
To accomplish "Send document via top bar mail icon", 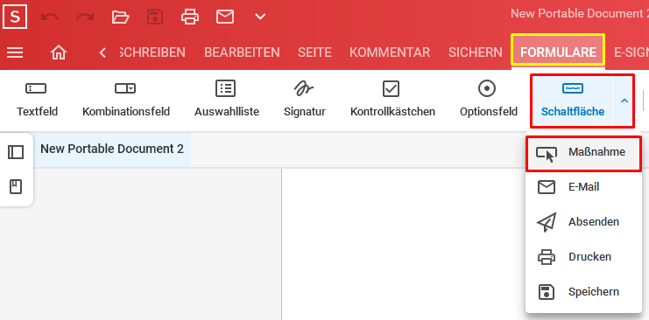I will click(225, 17).
